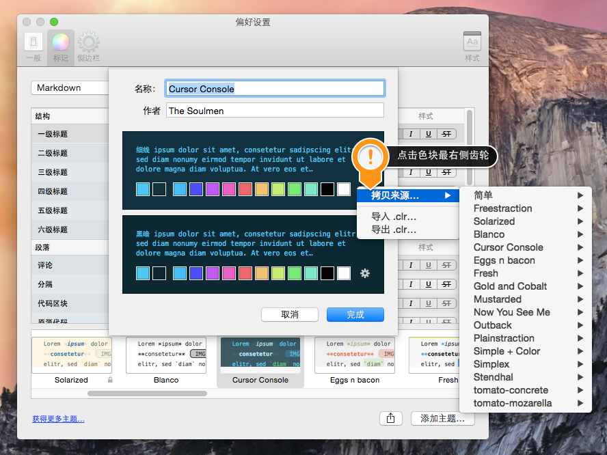The width and height of the screenshot is (607, 455).
Task: Open the Markdown dropdown selector
Action: (x=70, y=87)
